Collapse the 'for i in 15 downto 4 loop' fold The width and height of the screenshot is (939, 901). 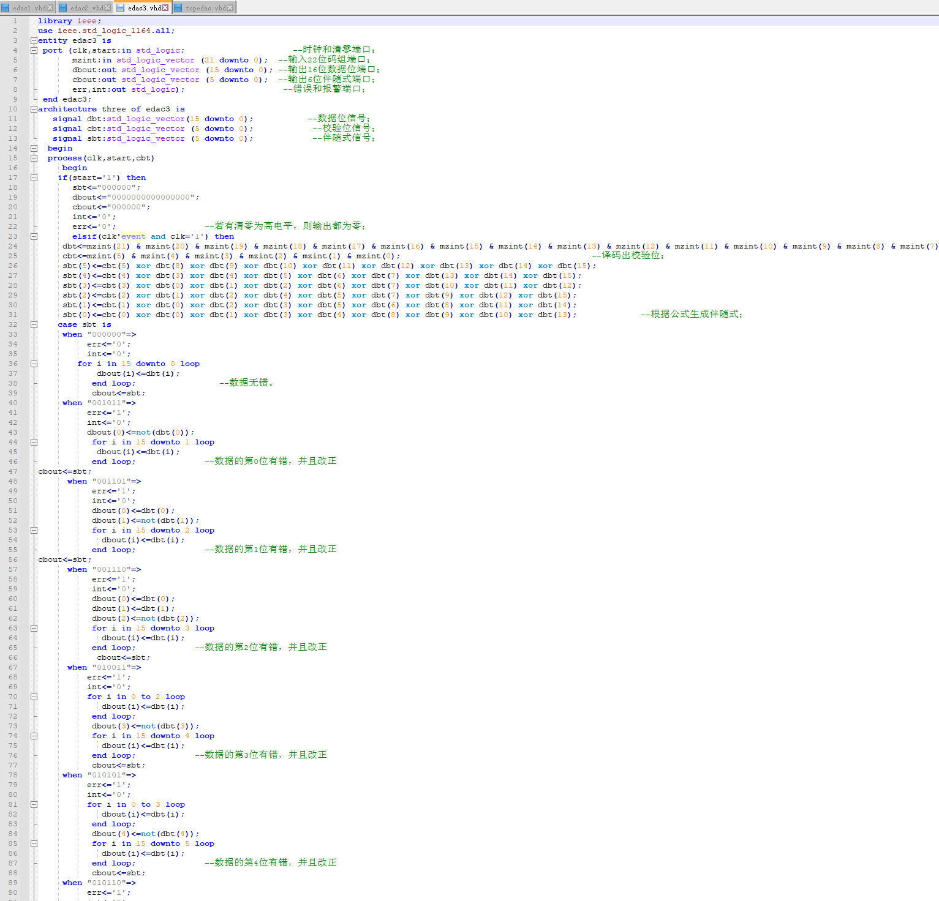pos(34,736)
